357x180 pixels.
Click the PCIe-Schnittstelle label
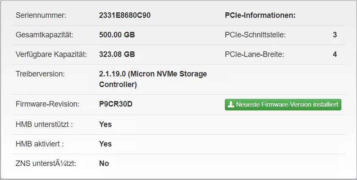tap(255, 35)
